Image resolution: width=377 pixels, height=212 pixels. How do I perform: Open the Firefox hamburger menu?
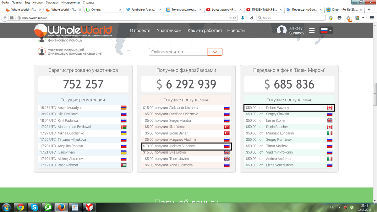(371, 18)
